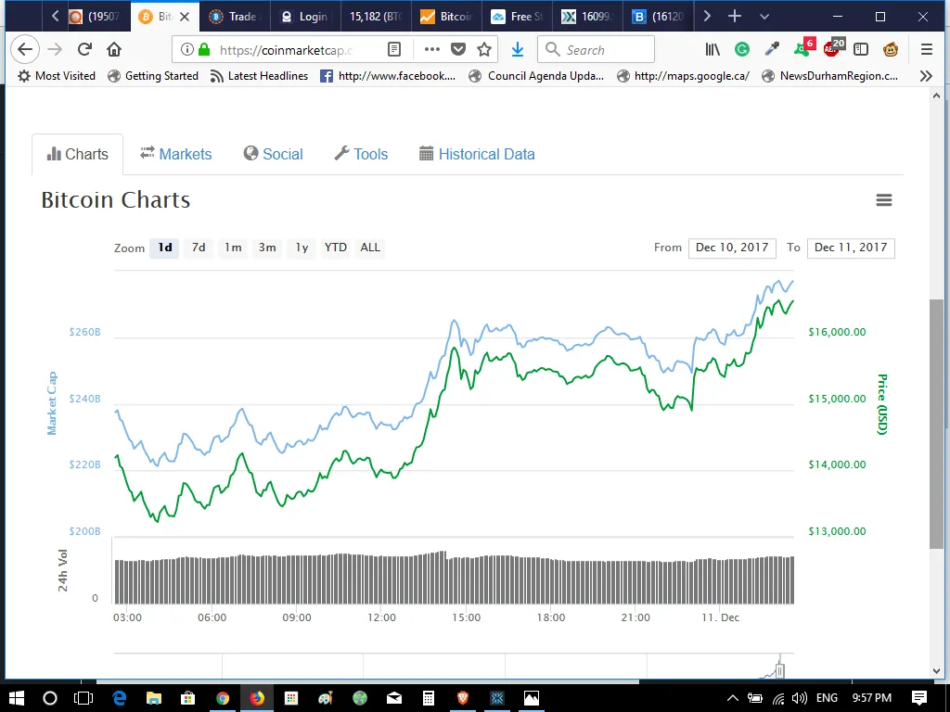Image resolution: width=950 pixels, height=712 pixels.
Task: Open the NewsDurhamRegion bookmark
Action: click(829, 76)
